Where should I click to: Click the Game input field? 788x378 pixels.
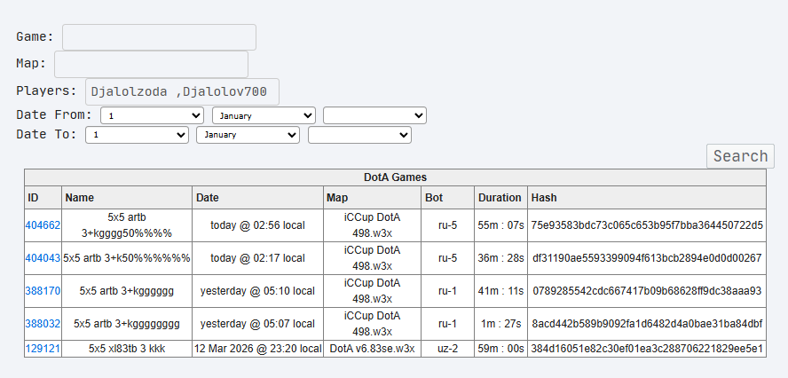pyautogui.click(x=159, y=37)
